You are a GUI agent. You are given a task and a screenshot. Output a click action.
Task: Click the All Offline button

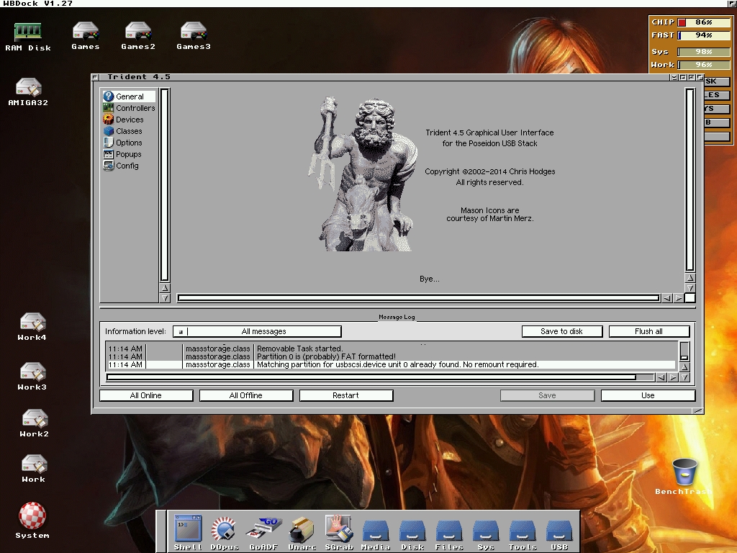[x=246, y=395]
